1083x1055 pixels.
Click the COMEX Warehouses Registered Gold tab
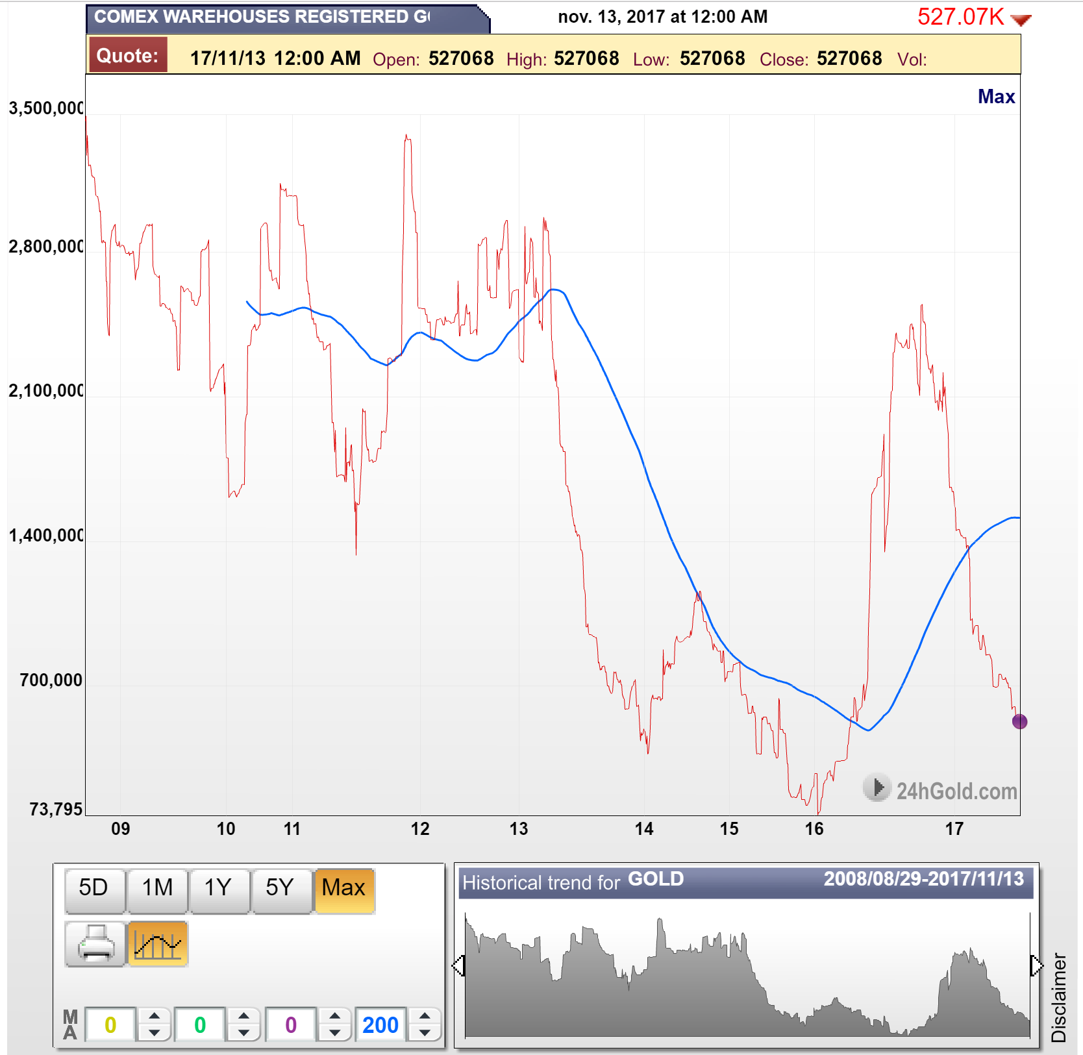click(287, 18)
